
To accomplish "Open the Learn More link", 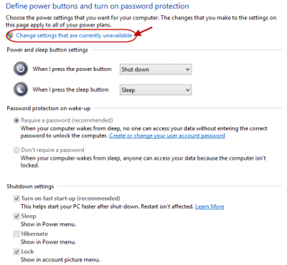I will click(x=210, y=206).
